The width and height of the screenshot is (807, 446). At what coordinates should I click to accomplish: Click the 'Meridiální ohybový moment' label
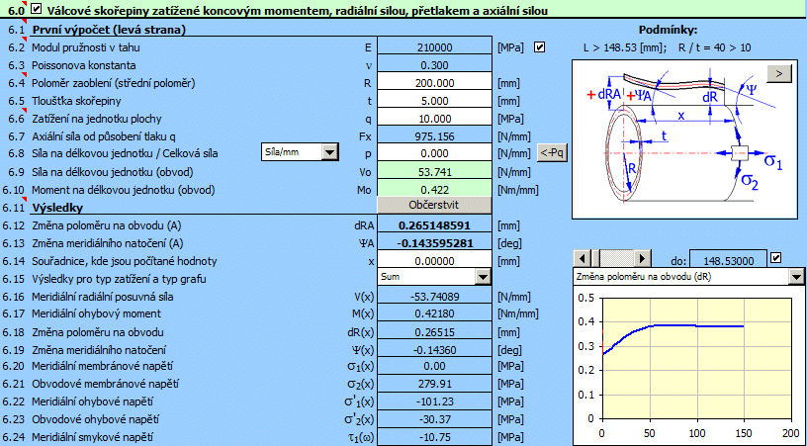[96, 313]
